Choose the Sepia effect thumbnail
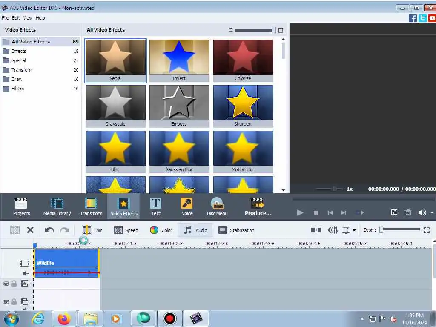 click(x=115, y=60)
